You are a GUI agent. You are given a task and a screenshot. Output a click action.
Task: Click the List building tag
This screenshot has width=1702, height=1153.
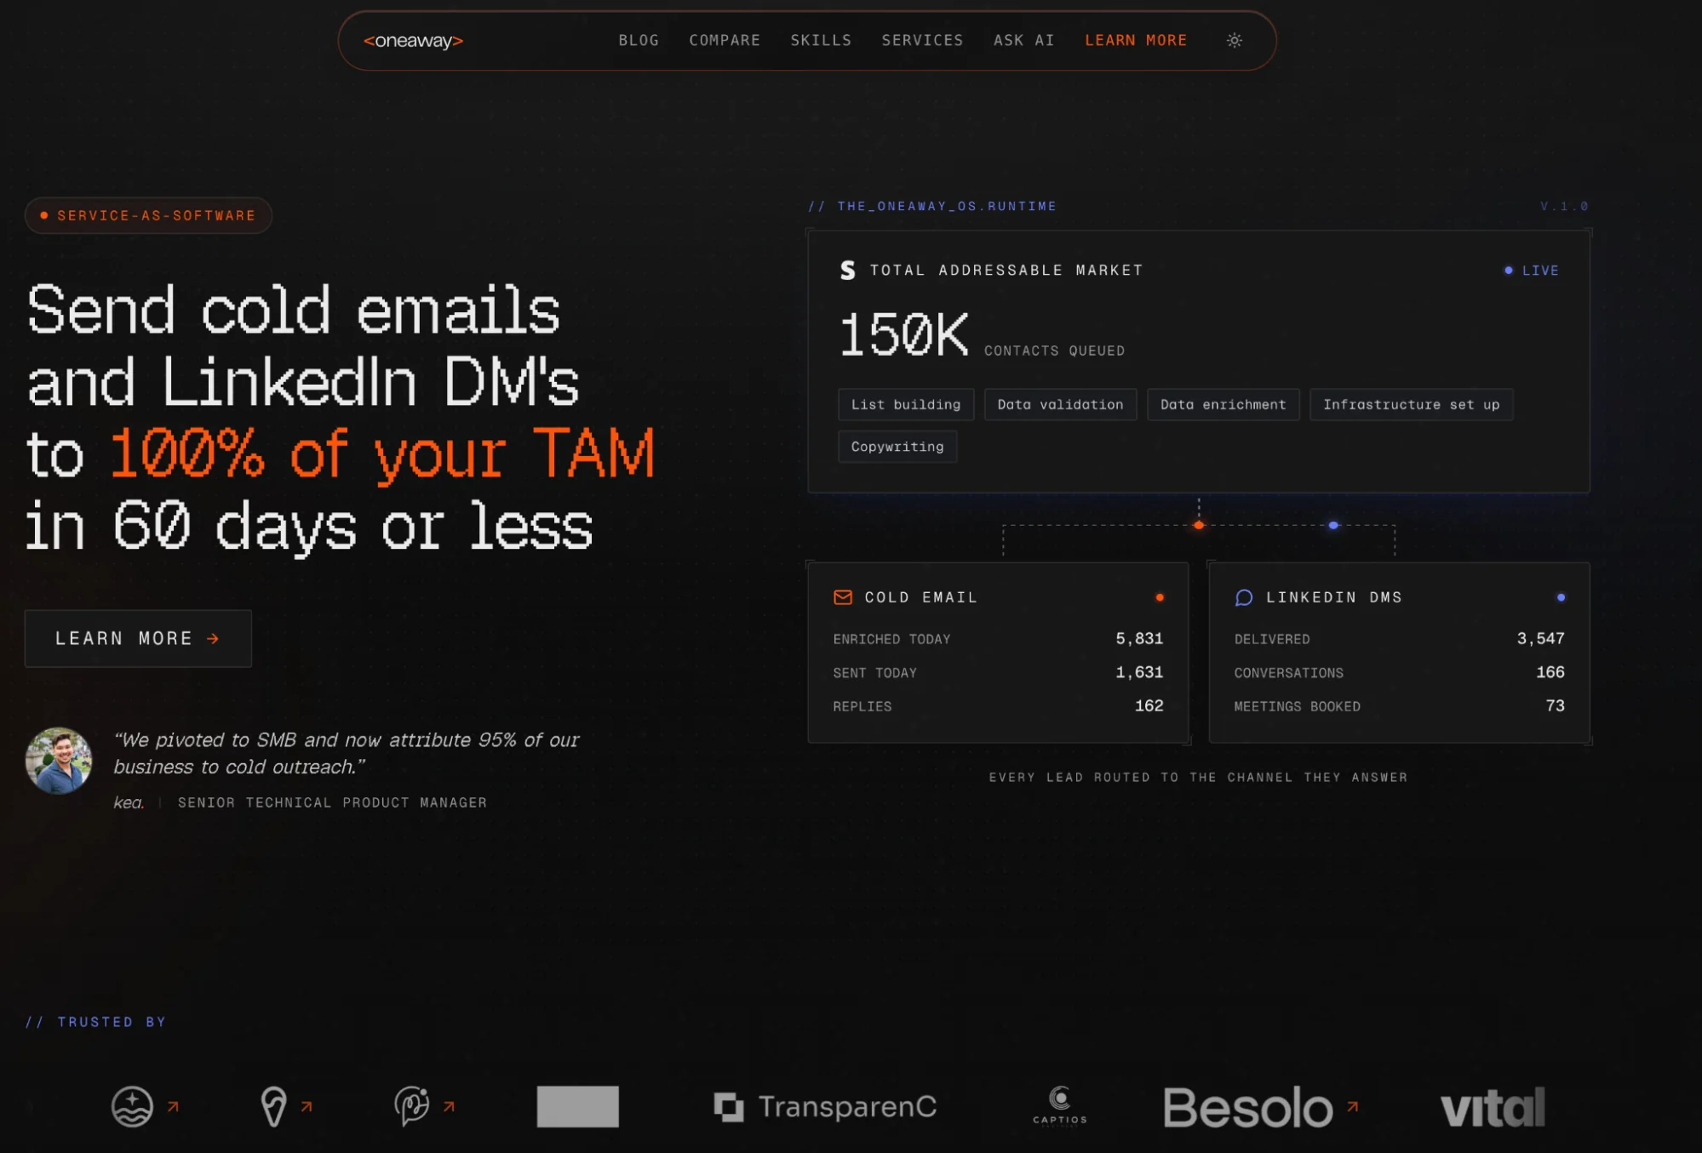pos(906,404)
